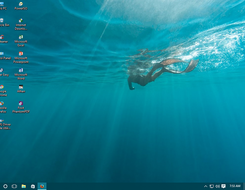This screenshot has width=245, height=190.
Task: Open network status tray icon
Action: point(212,186)
